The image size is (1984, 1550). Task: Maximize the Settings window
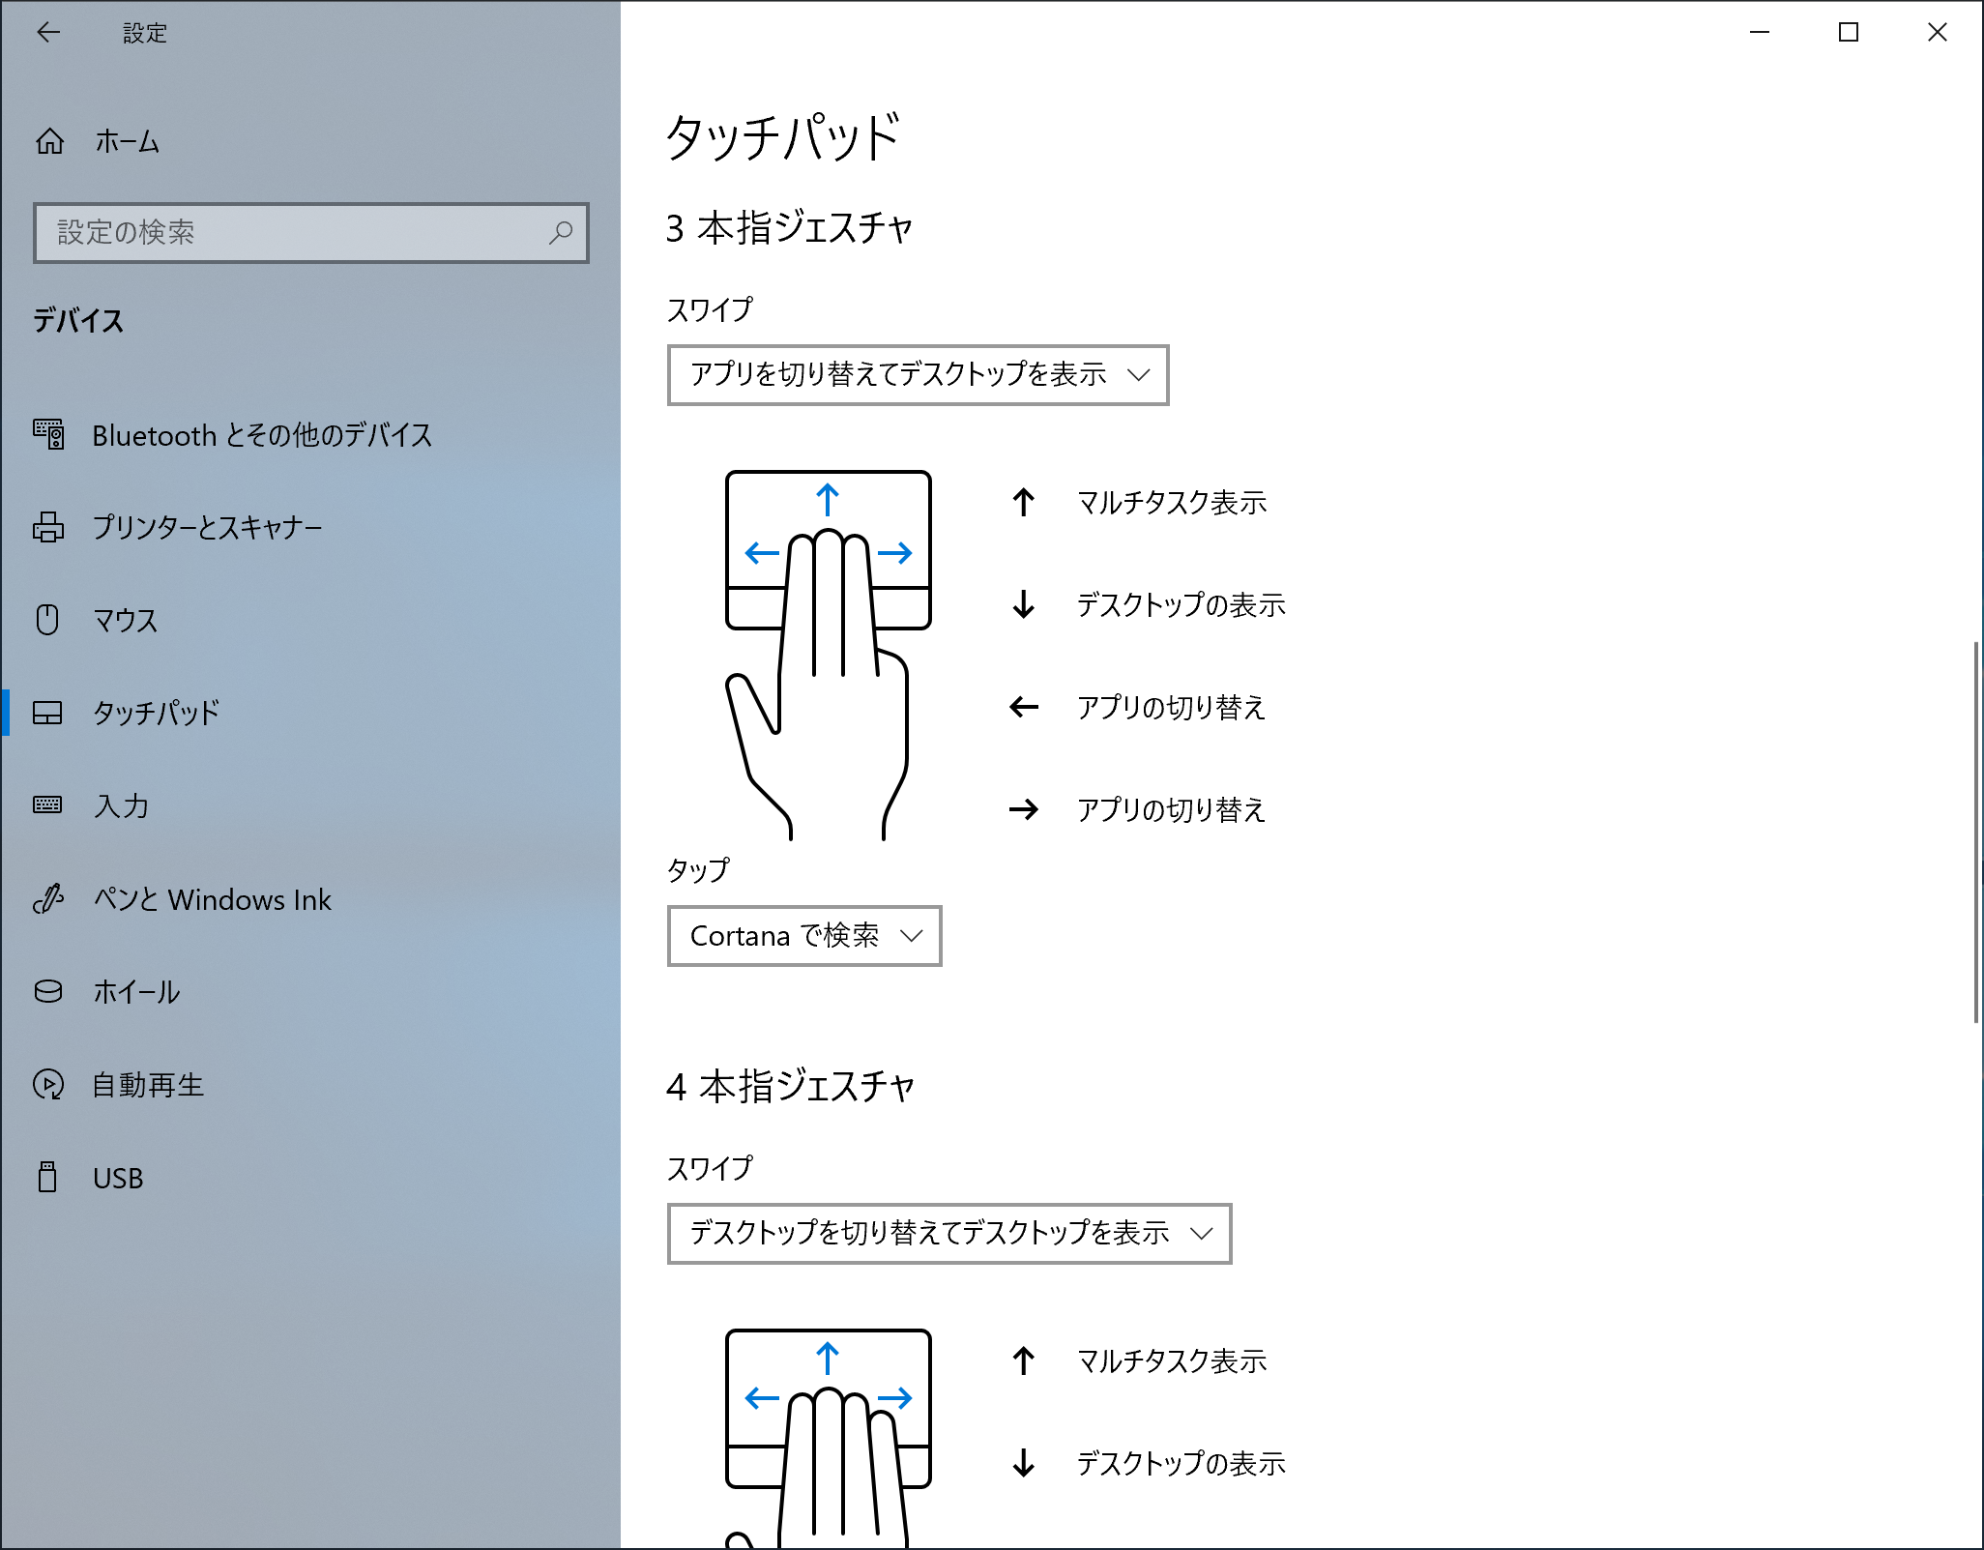click(1849, 33)
